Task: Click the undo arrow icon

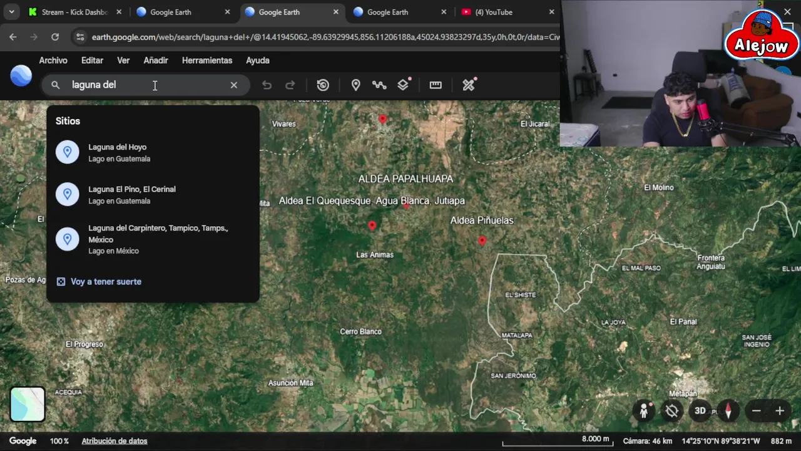Action: (267, 85)
